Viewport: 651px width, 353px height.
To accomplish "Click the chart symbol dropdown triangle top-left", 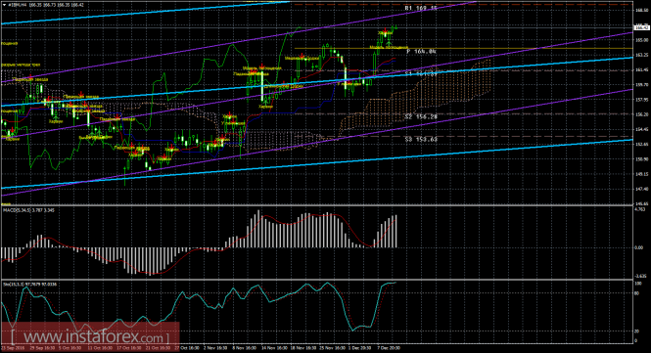I will (4, 5).
